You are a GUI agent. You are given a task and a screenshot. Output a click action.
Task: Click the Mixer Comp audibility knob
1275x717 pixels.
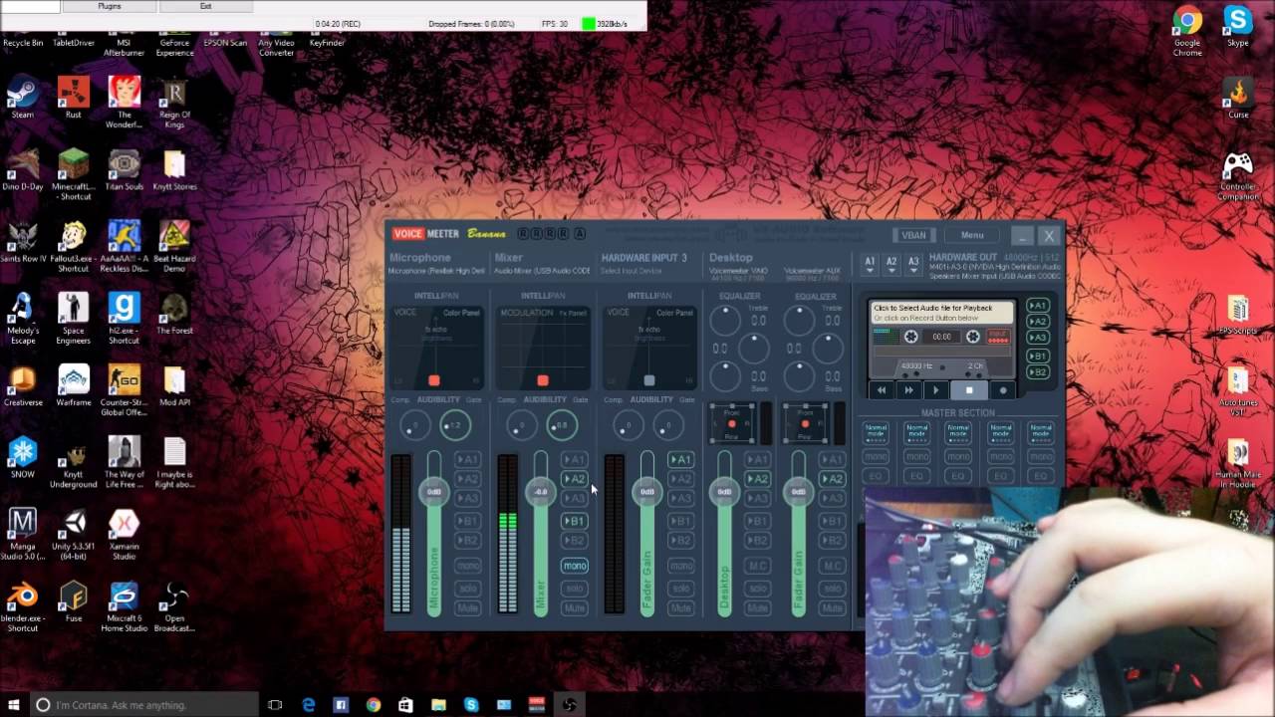(x=520, y=427)
